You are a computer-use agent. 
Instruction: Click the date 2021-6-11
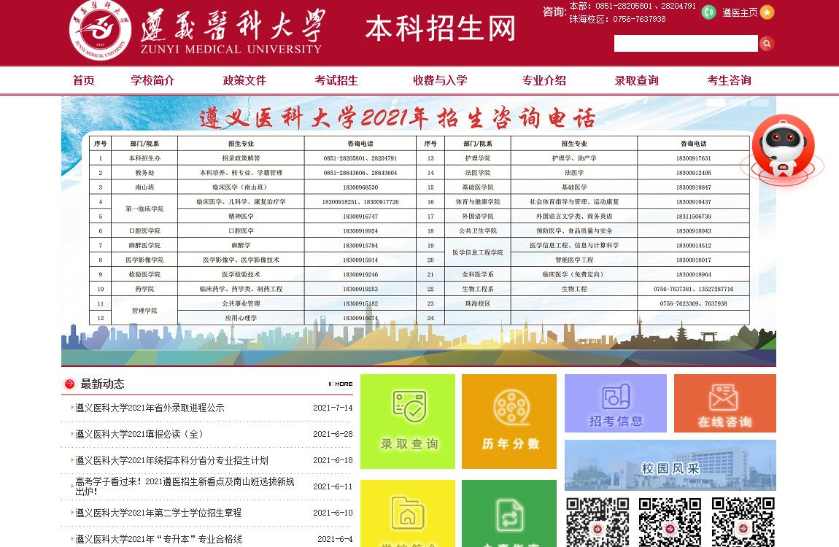[333, 486]
